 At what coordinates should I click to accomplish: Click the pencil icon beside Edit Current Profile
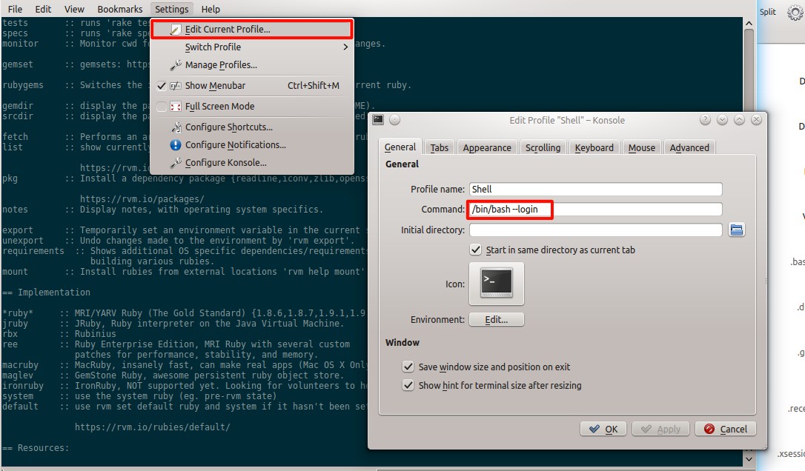coord(176,29)
